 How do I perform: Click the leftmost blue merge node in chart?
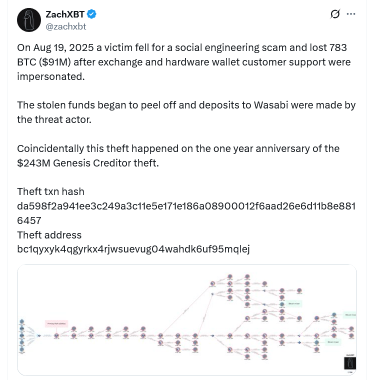[39, 335]
